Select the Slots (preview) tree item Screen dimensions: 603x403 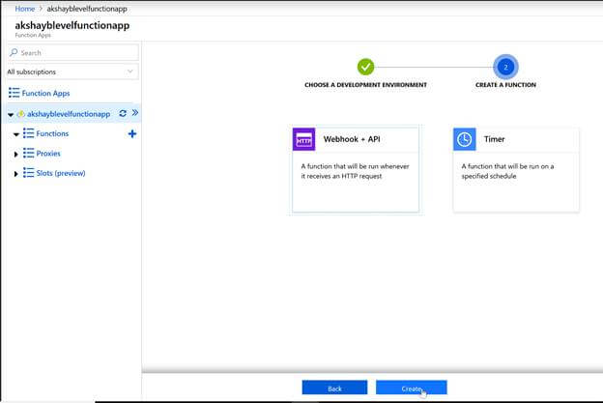coord(61,173)
